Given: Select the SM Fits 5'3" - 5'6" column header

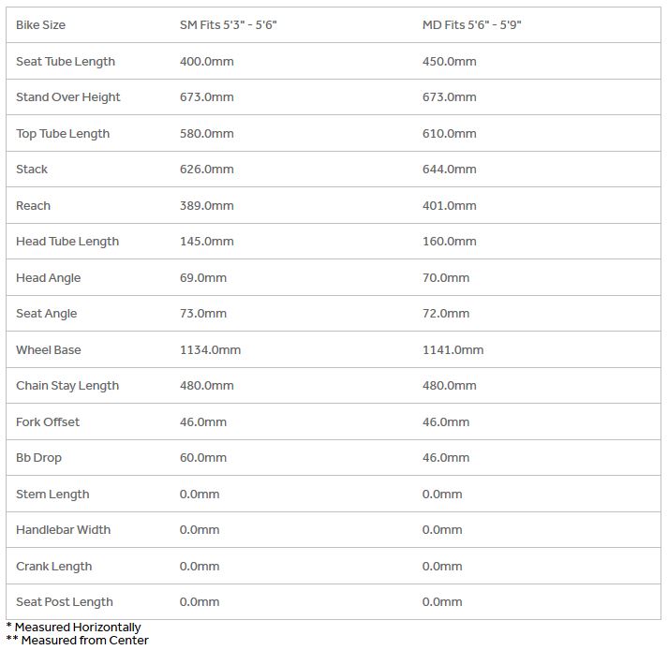Looking at the screenshot, I should coord(228,25).
